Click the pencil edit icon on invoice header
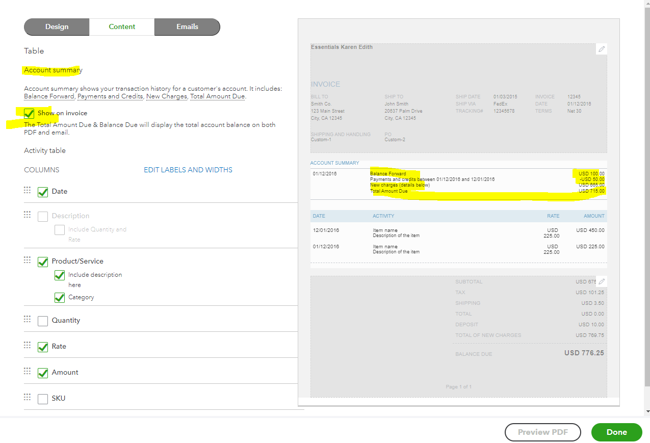Viewport: 650px width, 443px height. click(602, 49)
